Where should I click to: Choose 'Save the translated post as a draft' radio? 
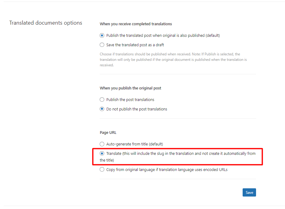[x=102, y=45]
